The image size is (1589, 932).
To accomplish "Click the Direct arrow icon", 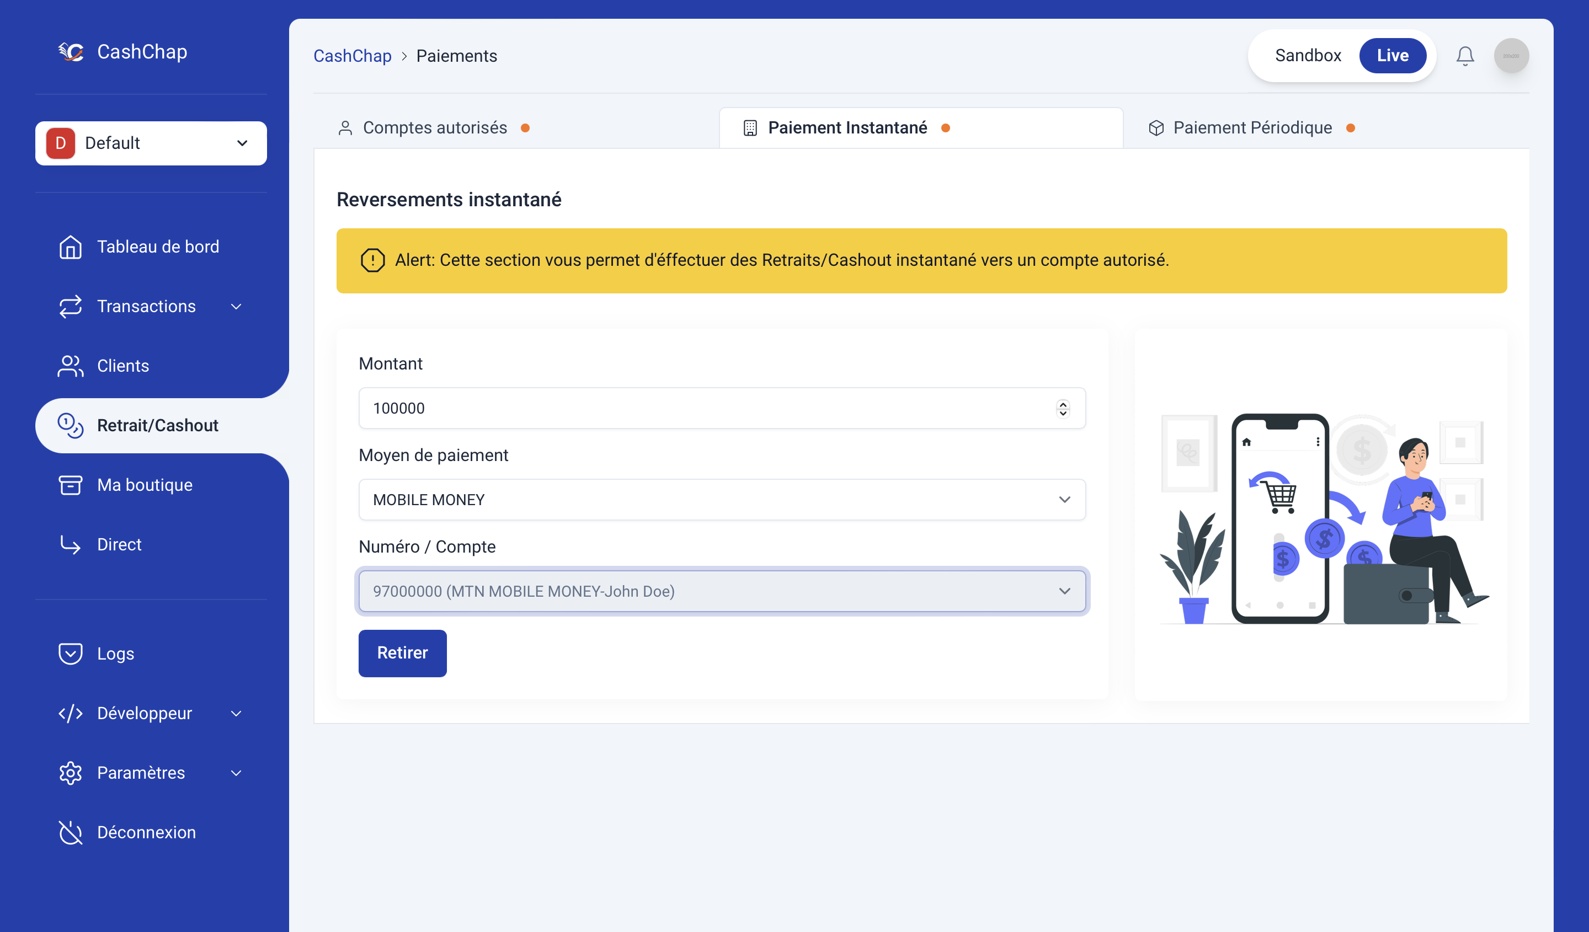I will tap(70, 544).
